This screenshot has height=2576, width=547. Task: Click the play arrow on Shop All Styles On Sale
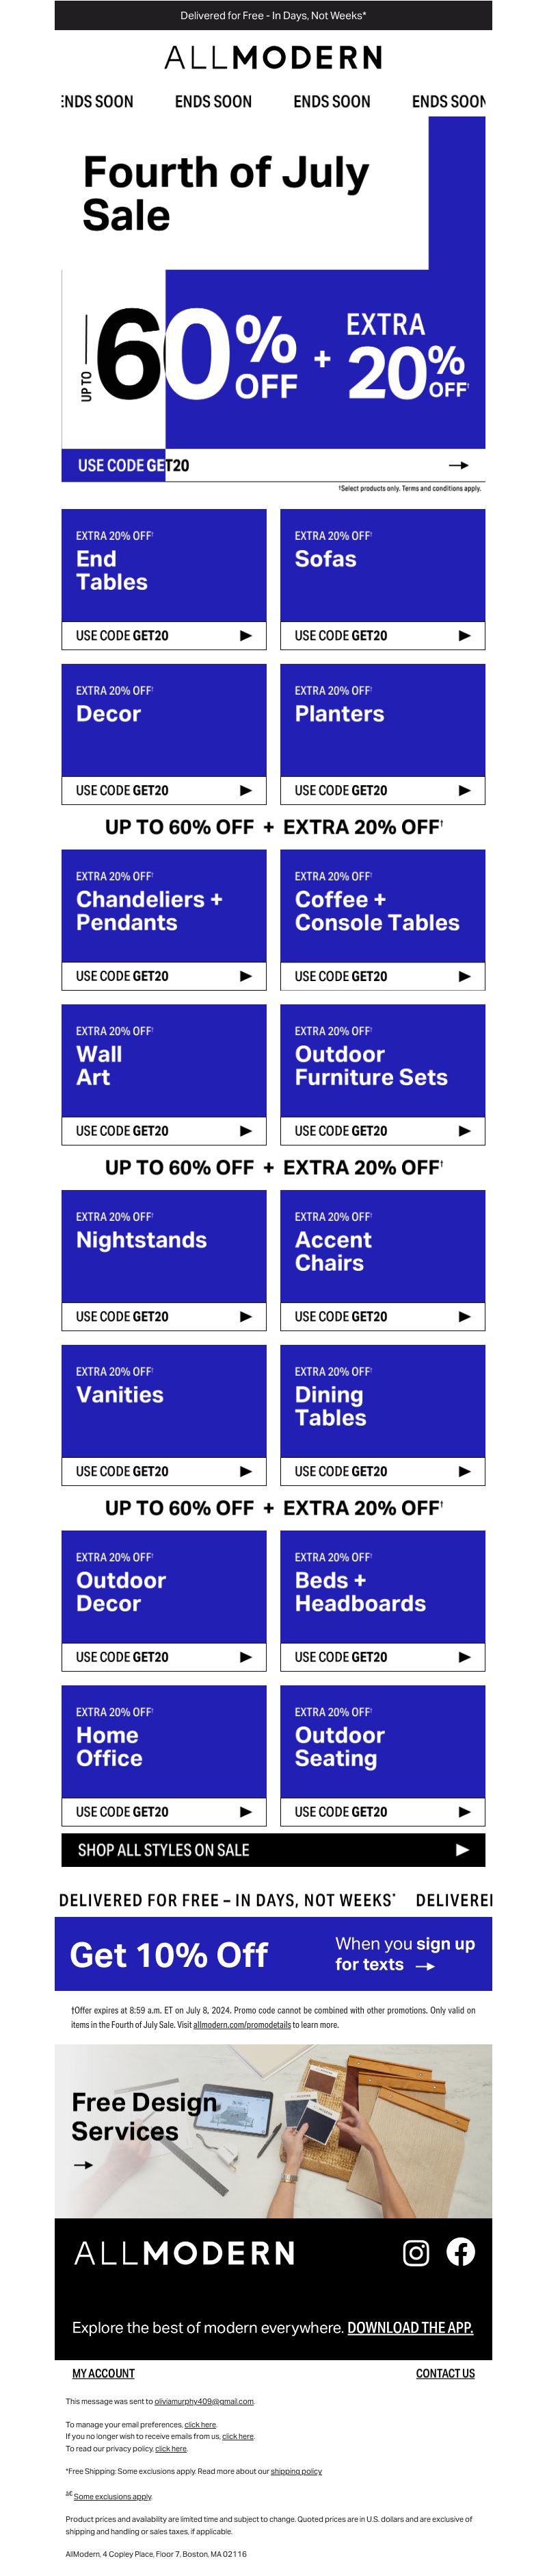click(462, 1850)
